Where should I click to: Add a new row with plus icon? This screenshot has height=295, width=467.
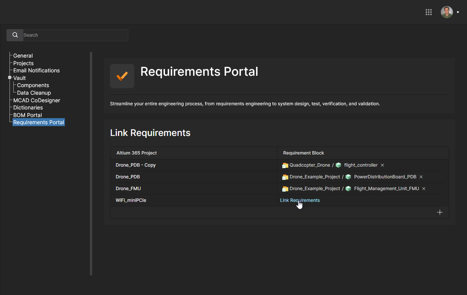click(x=440, y=212)
